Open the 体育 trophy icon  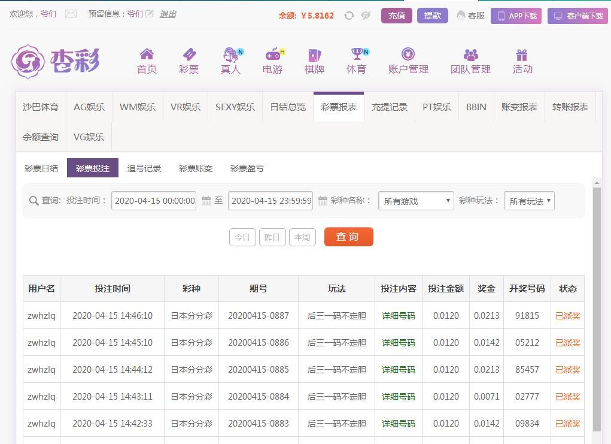357,55
